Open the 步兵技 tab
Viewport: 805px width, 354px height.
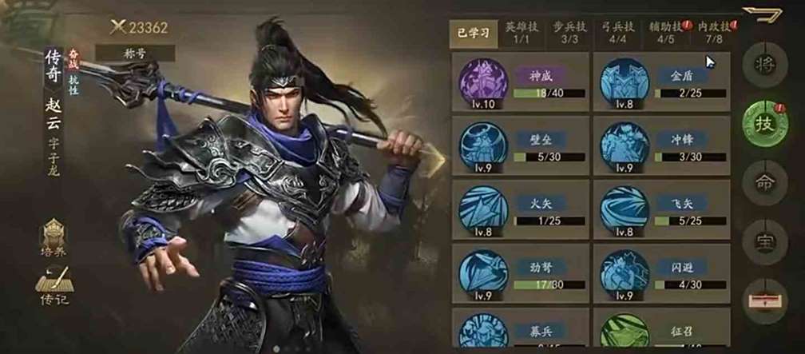point(569,34)
